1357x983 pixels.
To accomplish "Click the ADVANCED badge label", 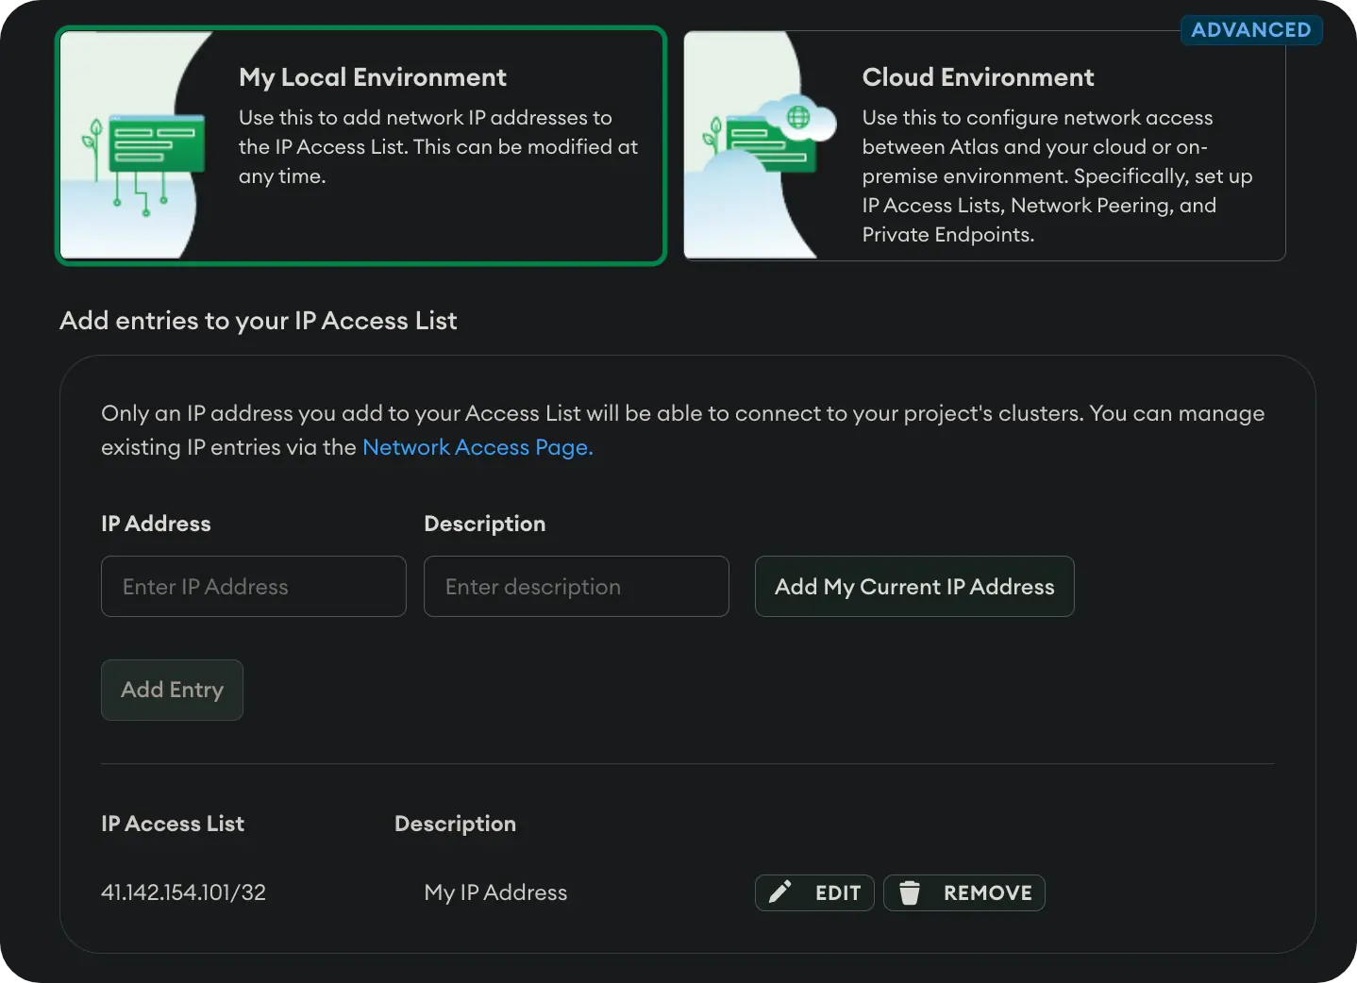I will (x=1250, y=30).
